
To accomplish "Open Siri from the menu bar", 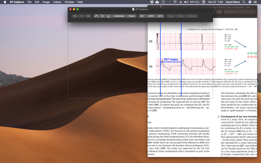I will pos(249,2).
